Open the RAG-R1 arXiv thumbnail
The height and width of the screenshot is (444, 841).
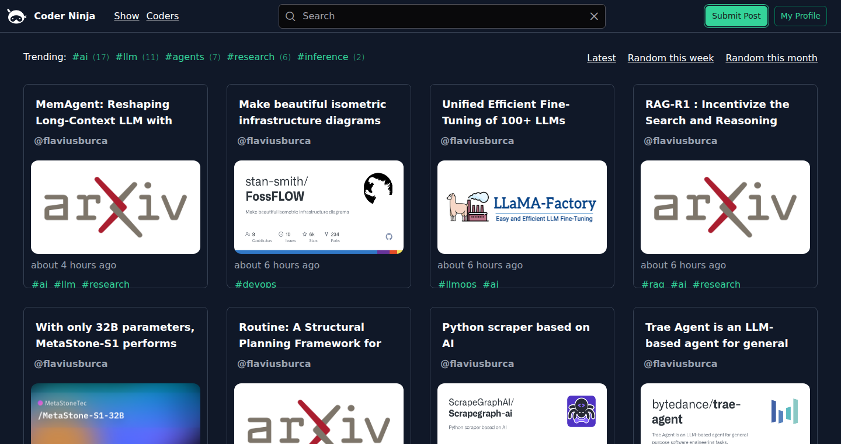tap(725, 207)
